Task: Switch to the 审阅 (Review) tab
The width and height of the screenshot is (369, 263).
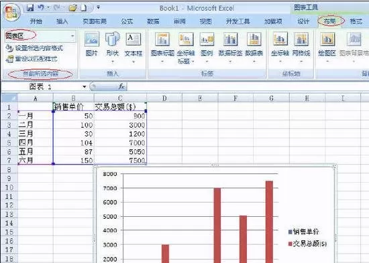Action: [x=180, y=21]
